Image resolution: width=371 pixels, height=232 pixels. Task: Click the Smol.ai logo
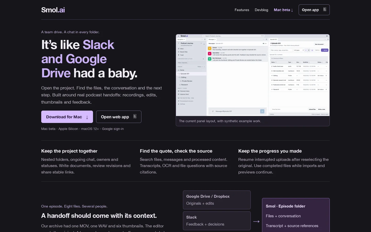coord(53,10)
